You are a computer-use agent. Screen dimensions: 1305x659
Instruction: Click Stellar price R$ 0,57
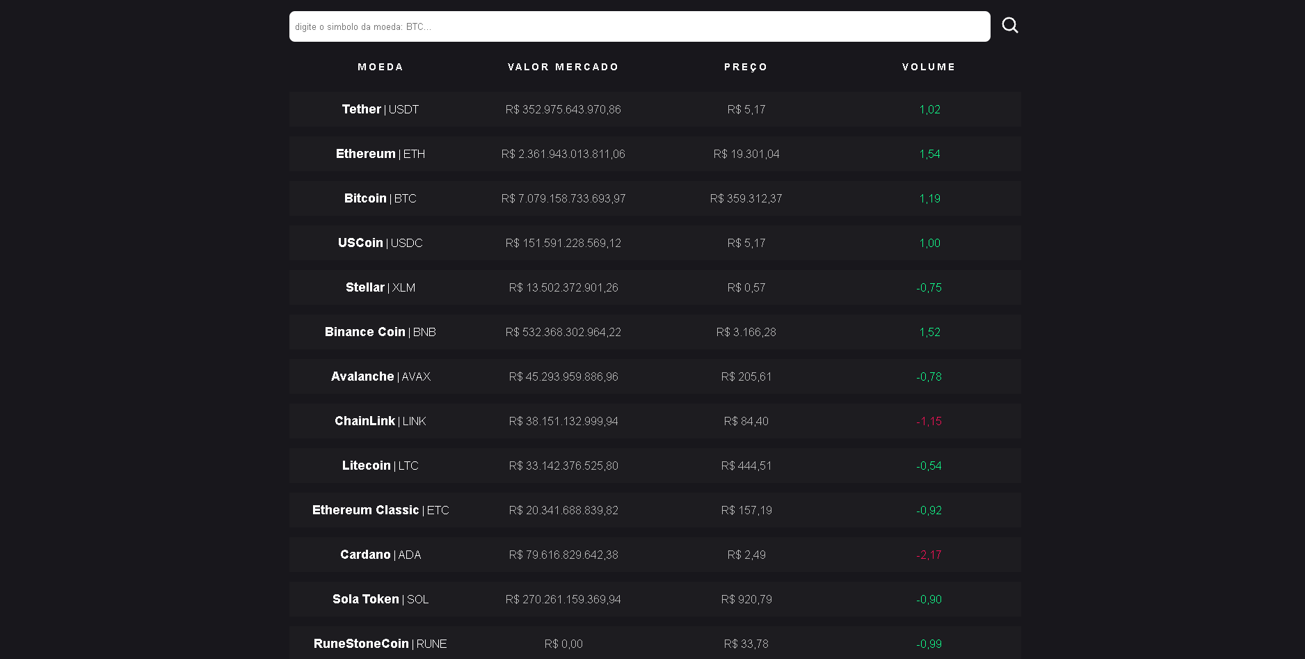coord(746,287)
